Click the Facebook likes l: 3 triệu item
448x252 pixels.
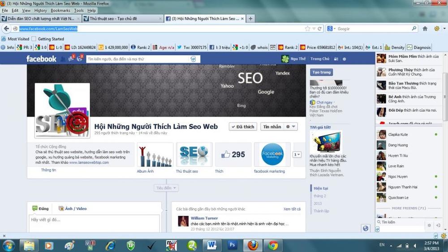click(220, 47)
